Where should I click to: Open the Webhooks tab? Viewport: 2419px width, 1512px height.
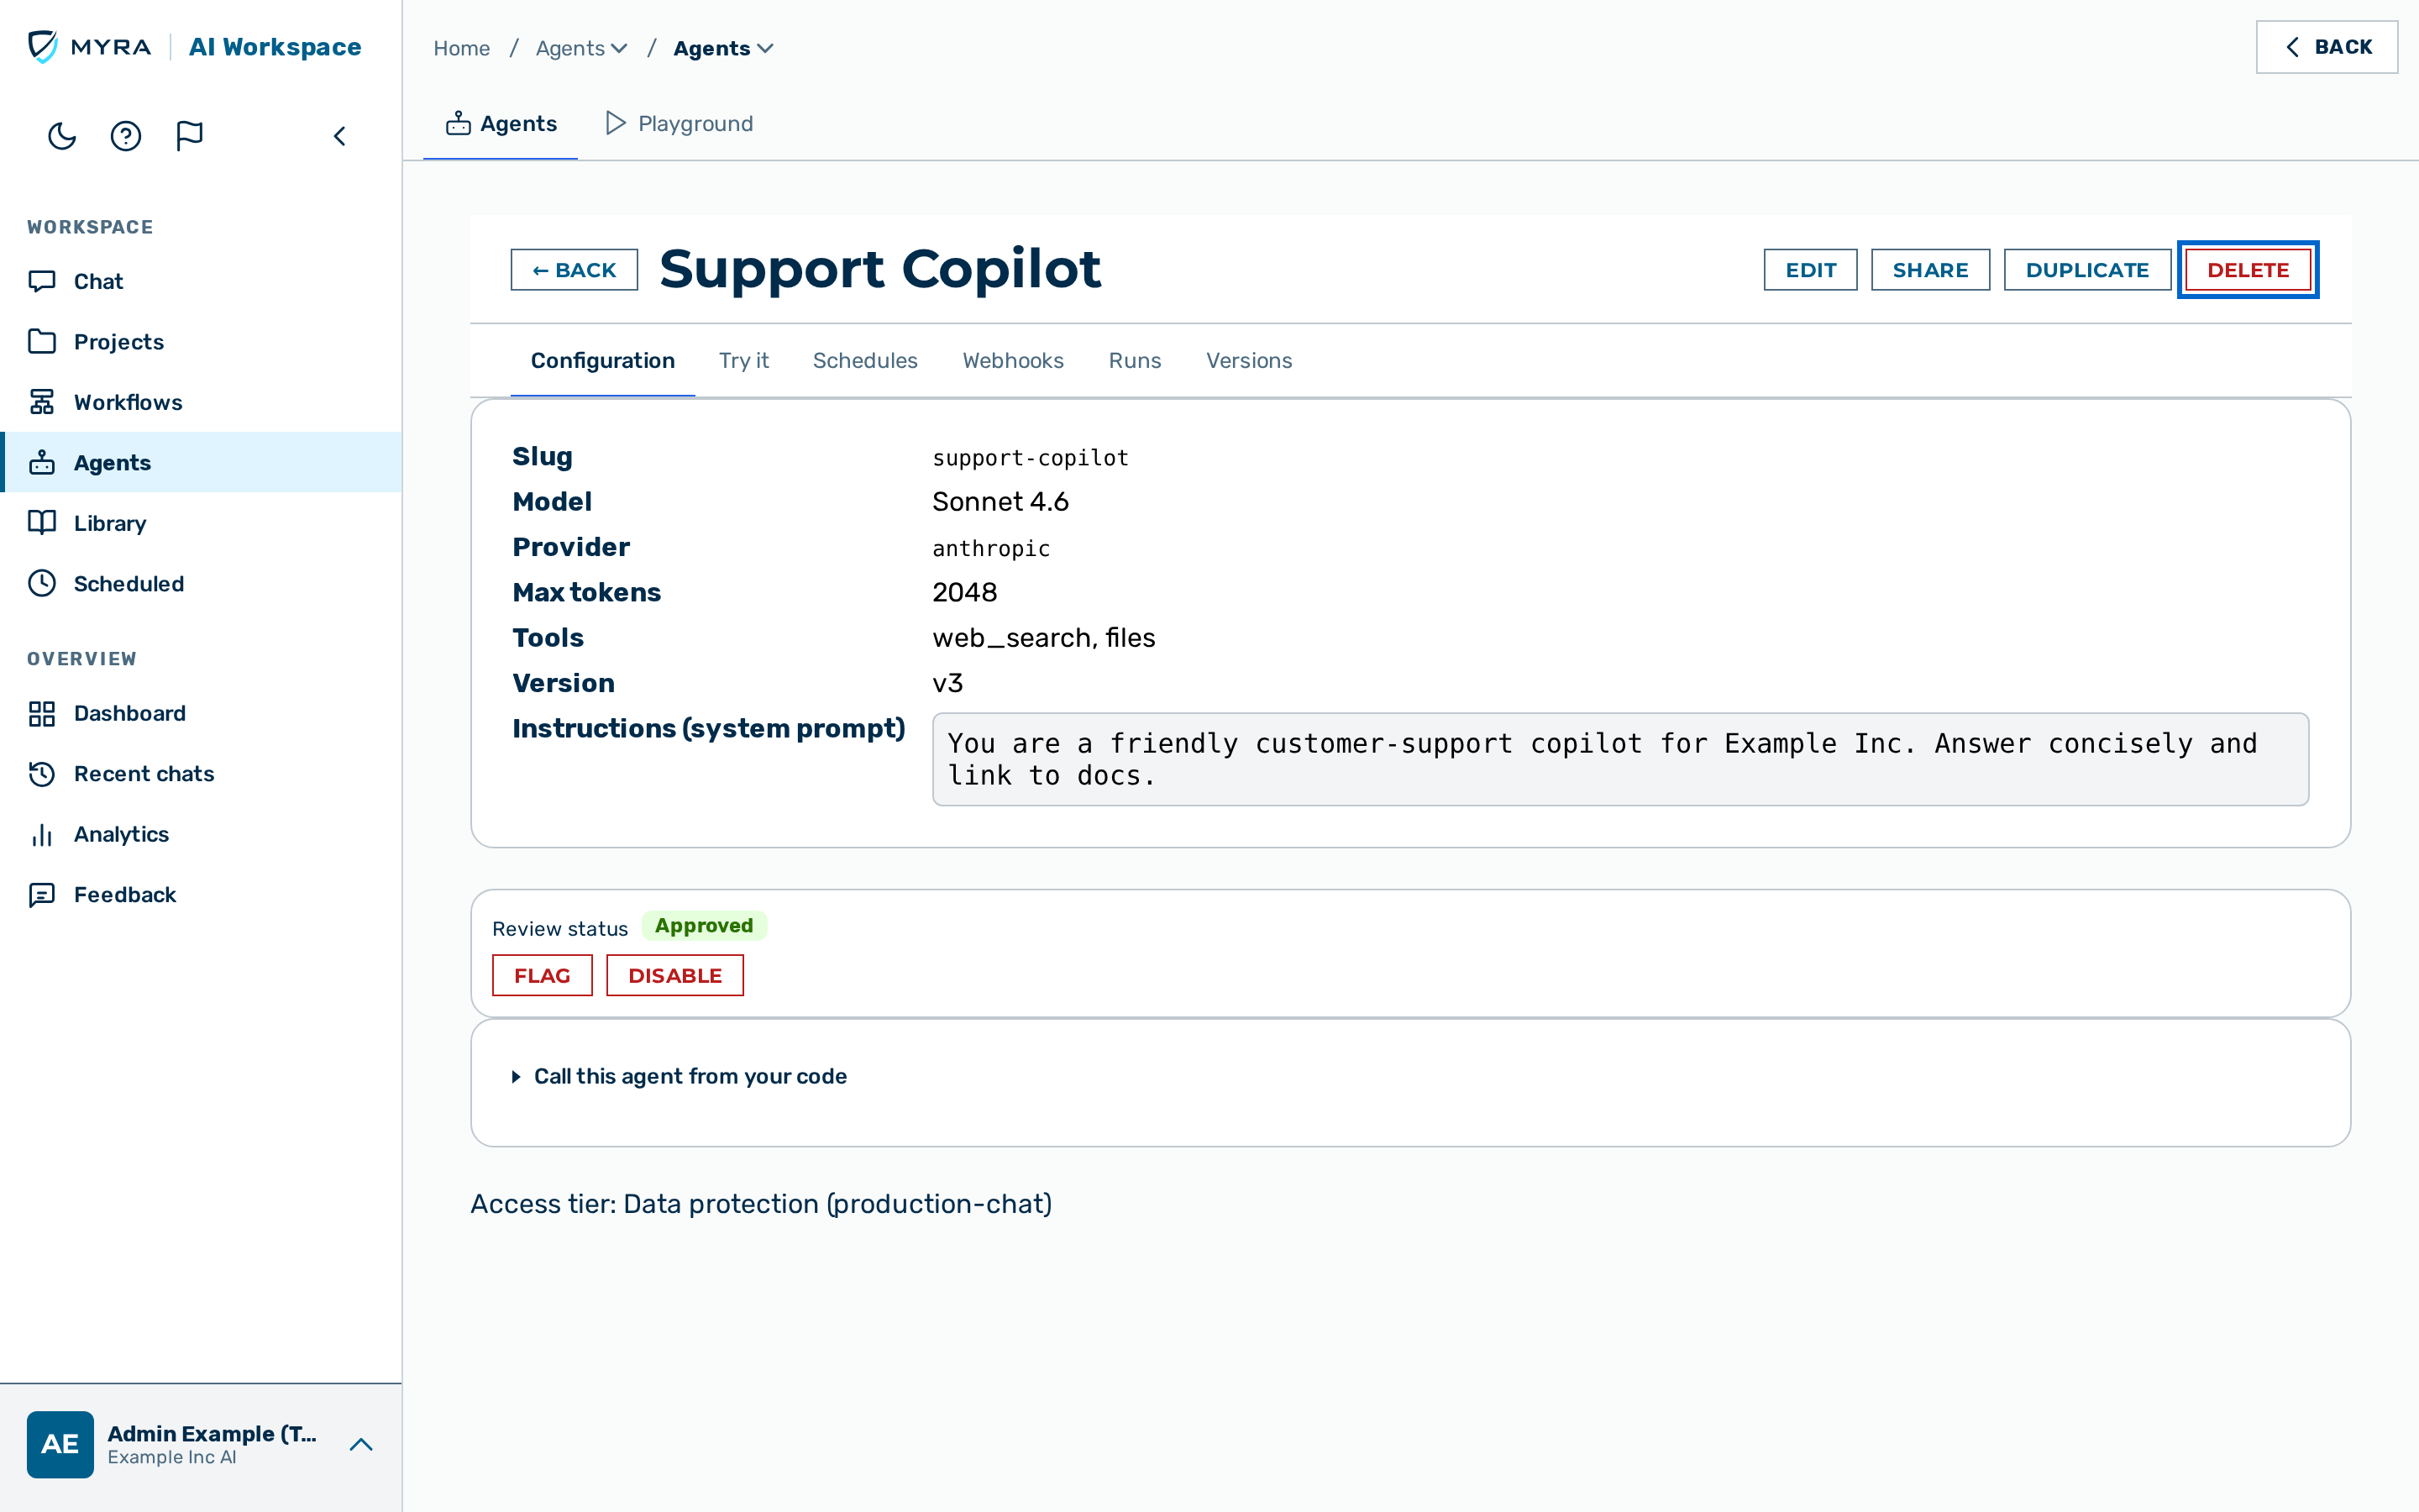pos(1013,360)
